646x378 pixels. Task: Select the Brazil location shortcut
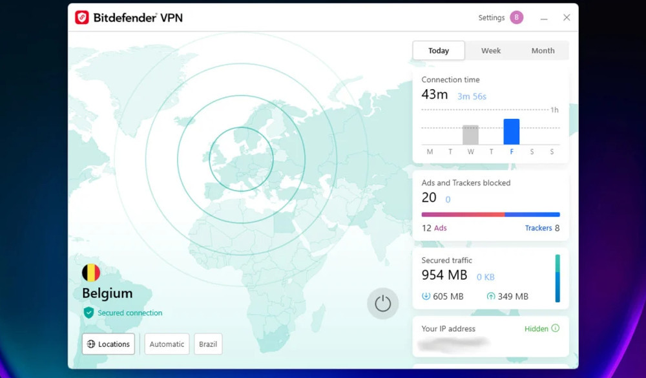tap(208, 344)
